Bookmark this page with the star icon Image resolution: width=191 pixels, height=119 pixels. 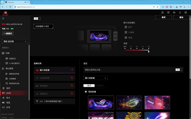(157, 7)
